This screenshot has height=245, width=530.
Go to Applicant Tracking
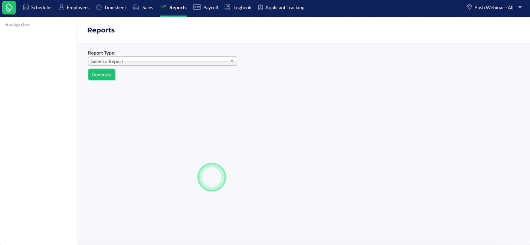click(281, 7)
